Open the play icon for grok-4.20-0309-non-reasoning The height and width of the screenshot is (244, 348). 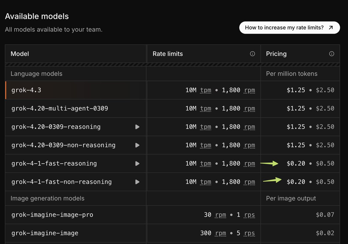point(137,145)
